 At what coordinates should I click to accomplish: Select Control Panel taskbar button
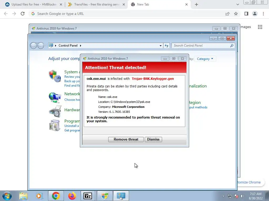coord(121,196)
